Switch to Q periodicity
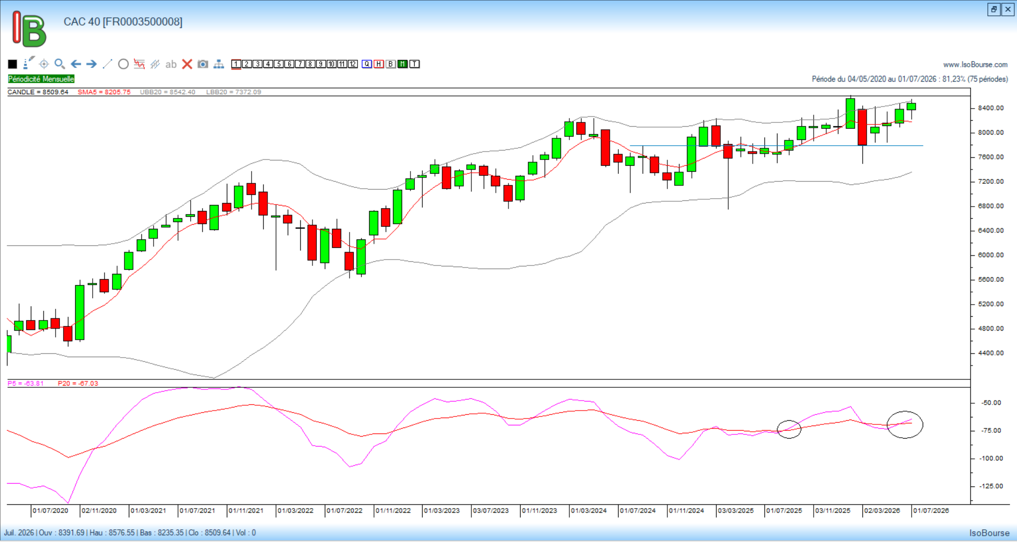The height and width of the screenshot is (542, 1017). click(367, 64)
